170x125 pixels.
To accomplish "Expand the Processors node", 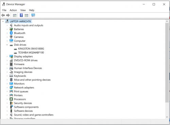I will (7, 99).
